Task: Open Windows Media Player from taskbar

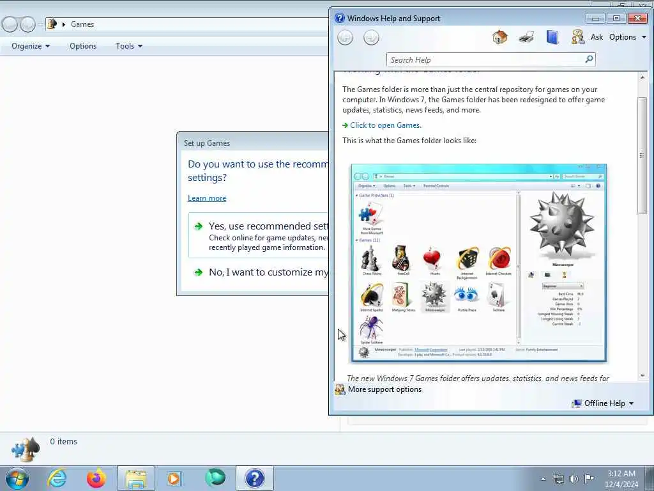Action: 174,478
